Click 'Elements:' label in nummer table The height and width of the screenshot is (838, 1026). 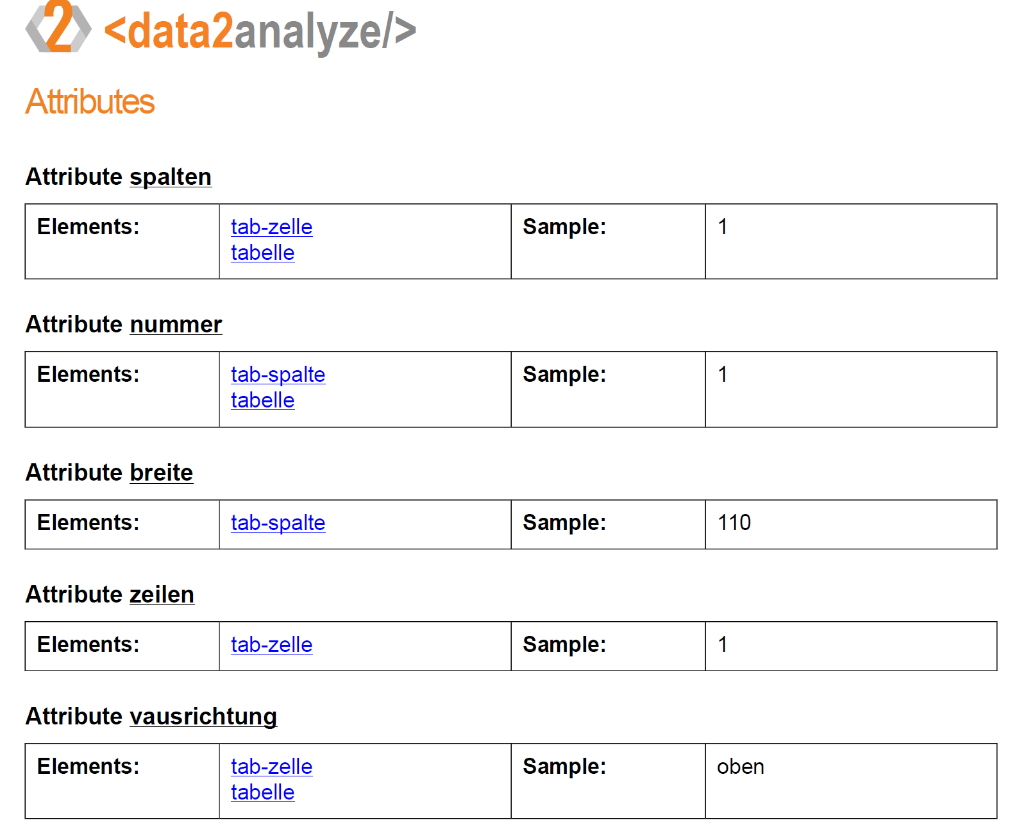(x=88, y=375)
